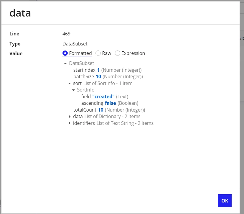244x214 pixels.
Task: Click the ascending false row
Action: pos(110,103)
